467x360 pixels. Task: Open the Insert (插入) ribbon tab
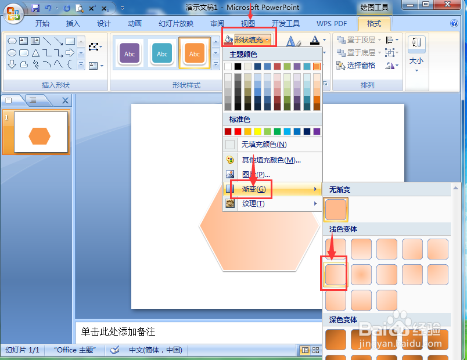(x=73, y=24)
